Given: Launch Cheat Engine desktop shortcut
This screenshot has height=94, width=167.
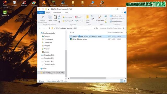Looking at the screenshot, I should 63,4.
